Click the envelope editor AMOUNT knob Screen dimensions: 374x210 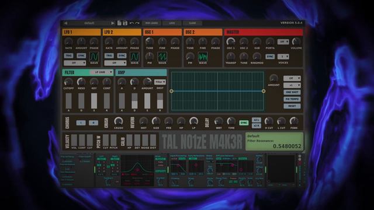(x=273, y=78)
